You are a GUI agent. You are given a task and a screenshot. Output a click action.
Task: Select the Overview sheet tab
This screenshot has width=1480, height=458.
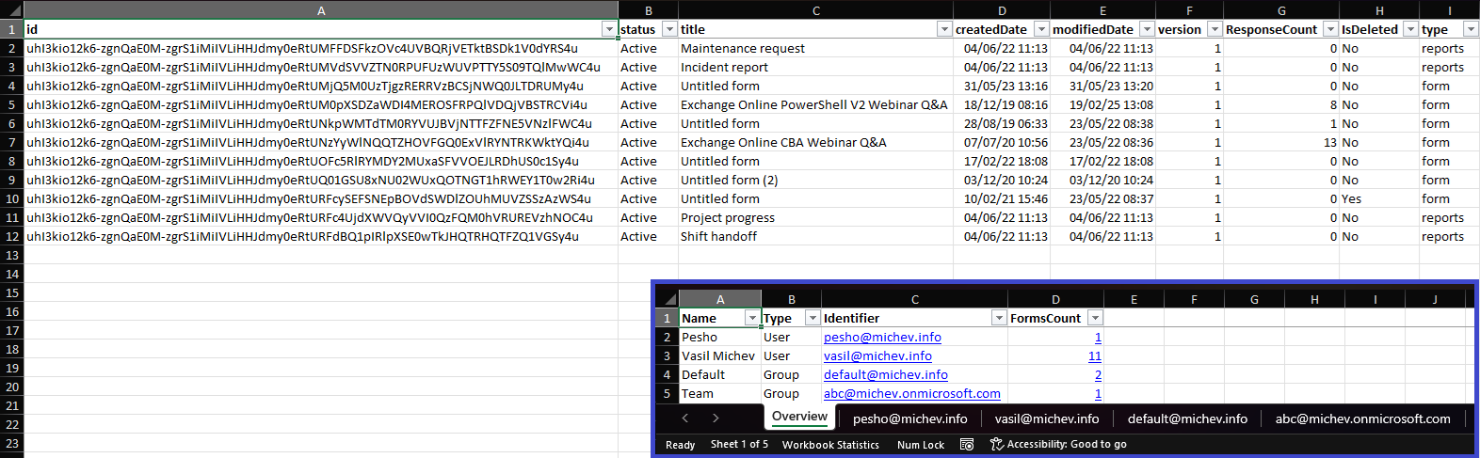coord(799,417)
